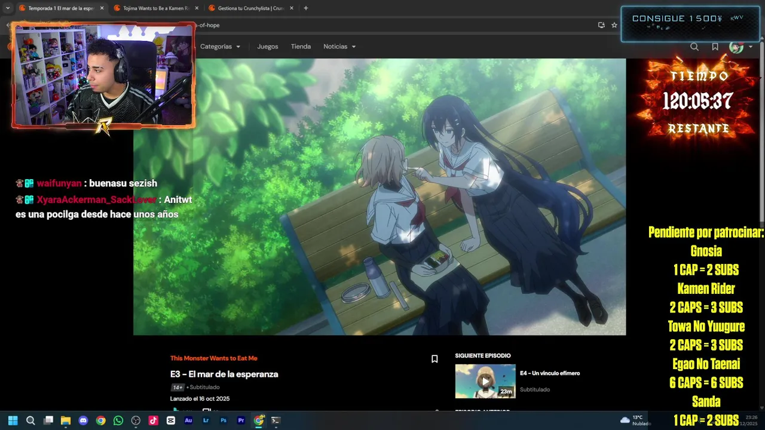Open Adobe Premiere Pro from taskbar
This screenshot has width=765, height=430.
(241, 420)
